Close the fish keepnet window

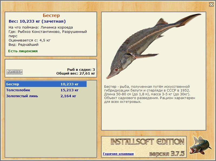211,5
